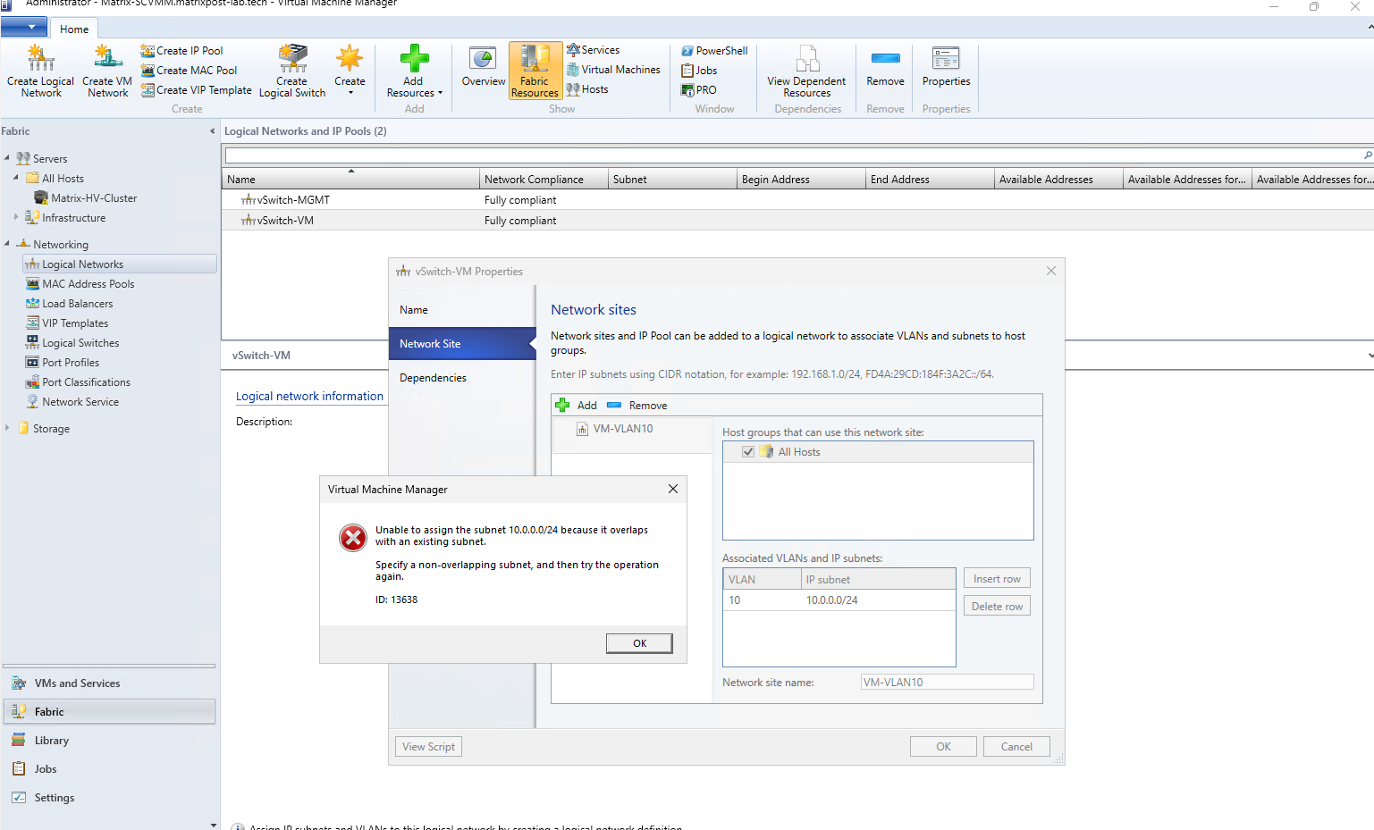This screenshot has height=830, width=1374.
Task: Select Create MAC Pool in ribbon
Action: 189,71
